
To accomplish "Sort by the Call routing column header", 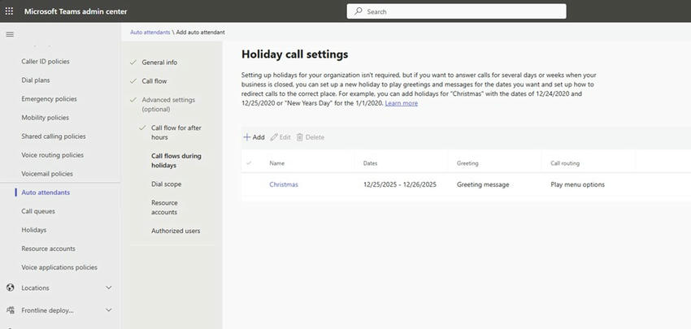I will [565, 163].
